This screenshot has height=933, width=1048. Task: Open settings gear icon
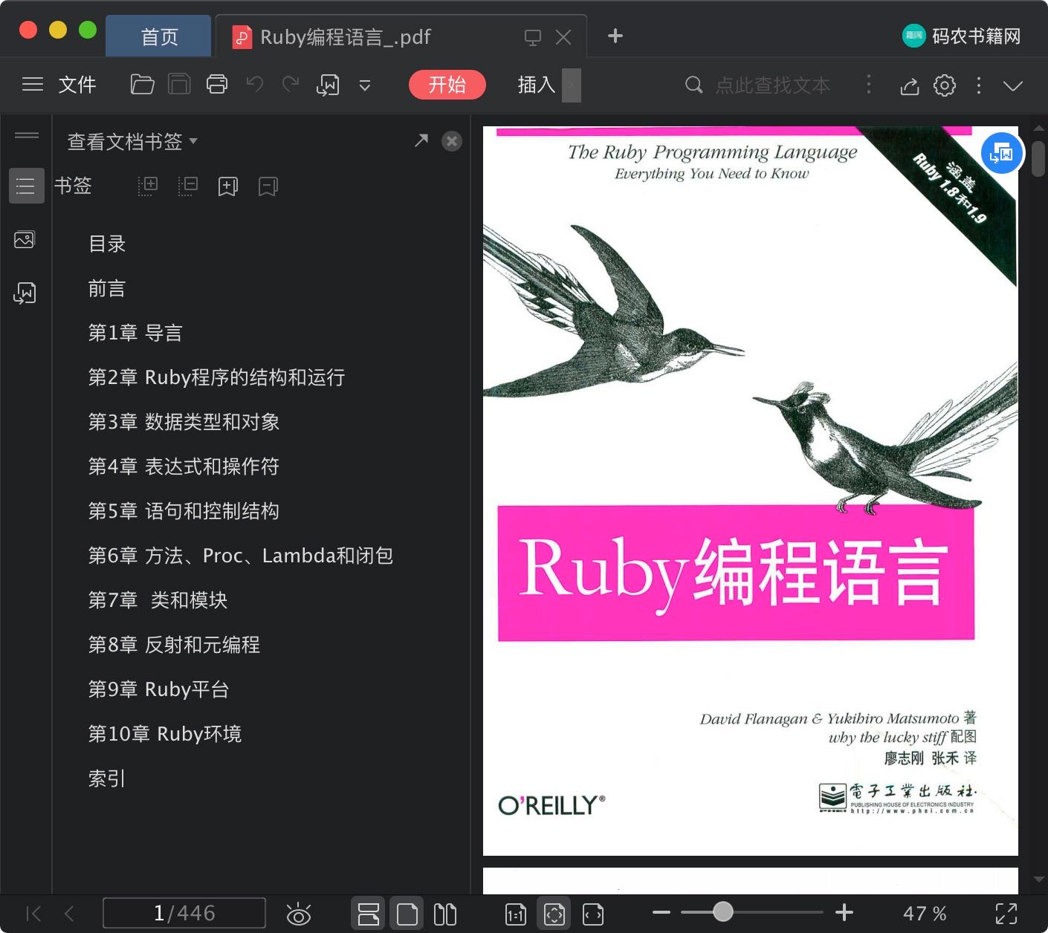click(945, 85)
